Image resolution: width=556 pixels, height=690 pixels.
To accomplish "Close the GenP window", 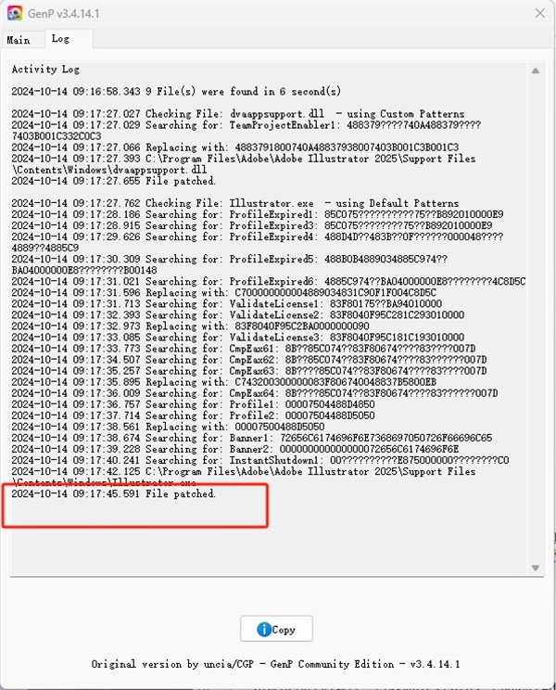I will (x=540, y=13).
